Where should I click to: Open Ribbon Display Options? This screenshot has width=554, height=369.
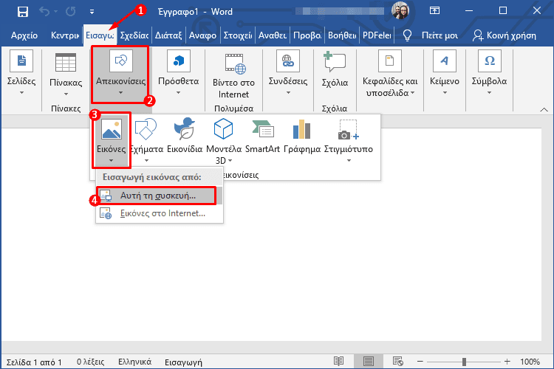click(434, 11)
